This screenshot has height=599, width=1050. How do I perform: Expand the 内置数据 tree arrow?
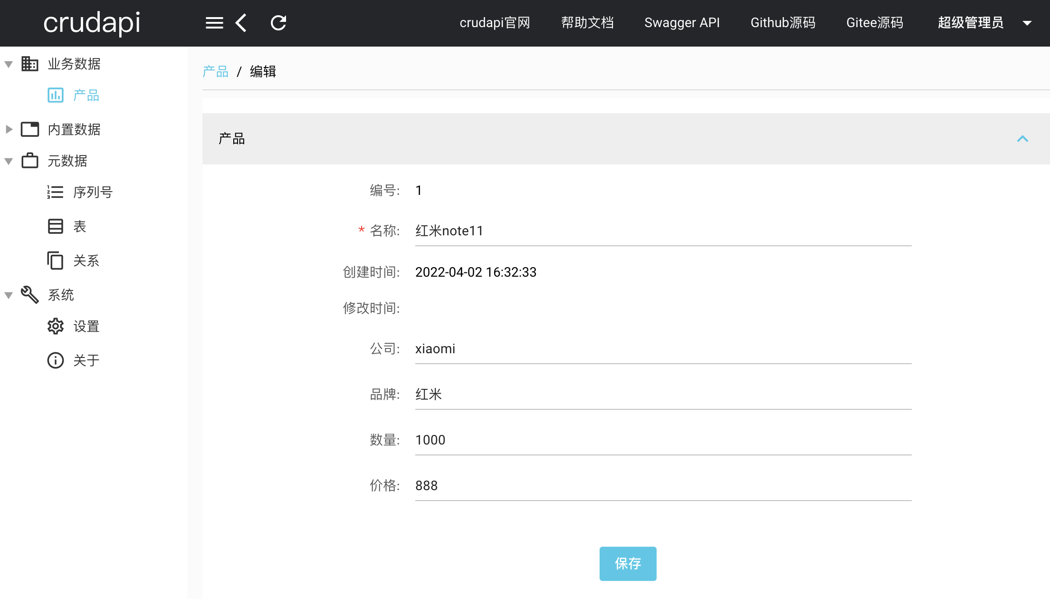pos(9,129)
